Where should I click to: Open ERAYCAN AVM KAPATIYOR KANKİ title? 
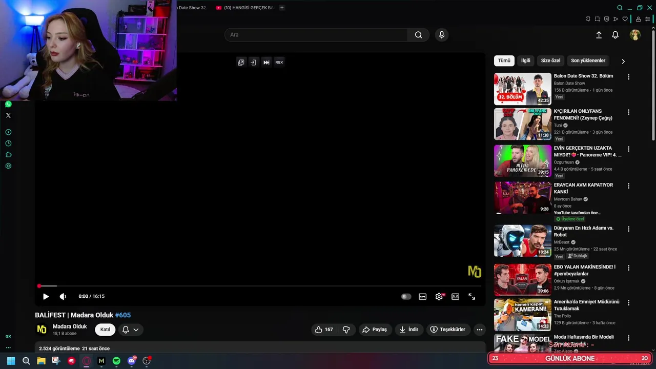pos(583,188)
